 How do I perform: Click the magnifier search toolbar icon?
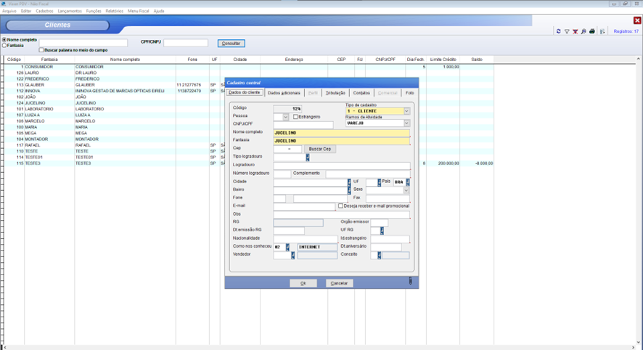(584, 31)
